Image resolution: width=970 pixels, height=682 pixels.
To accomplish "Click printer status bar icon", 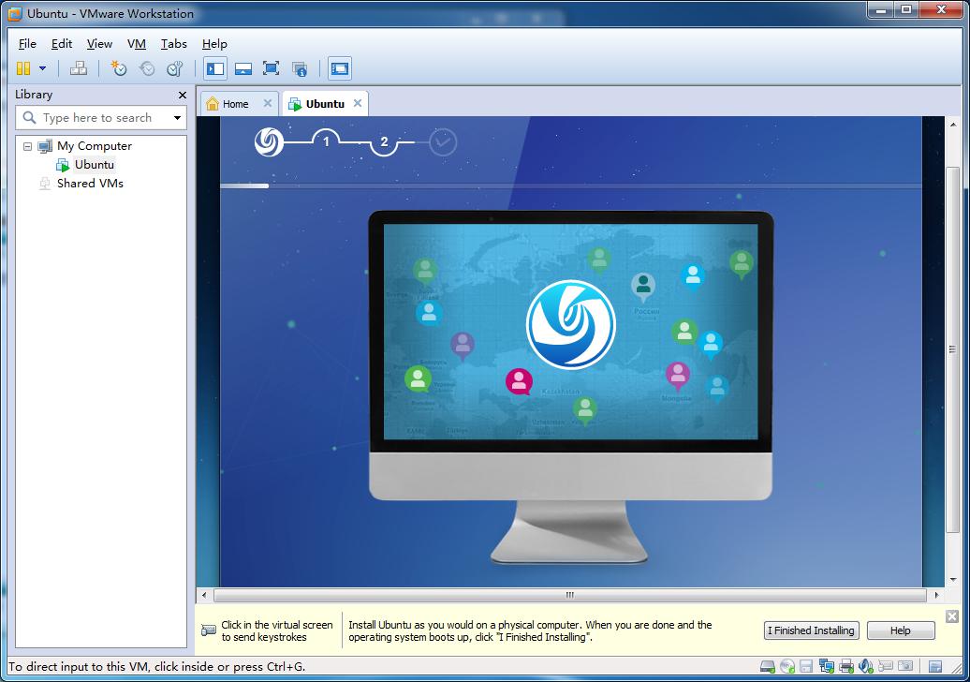I will (x=845, y=666).
